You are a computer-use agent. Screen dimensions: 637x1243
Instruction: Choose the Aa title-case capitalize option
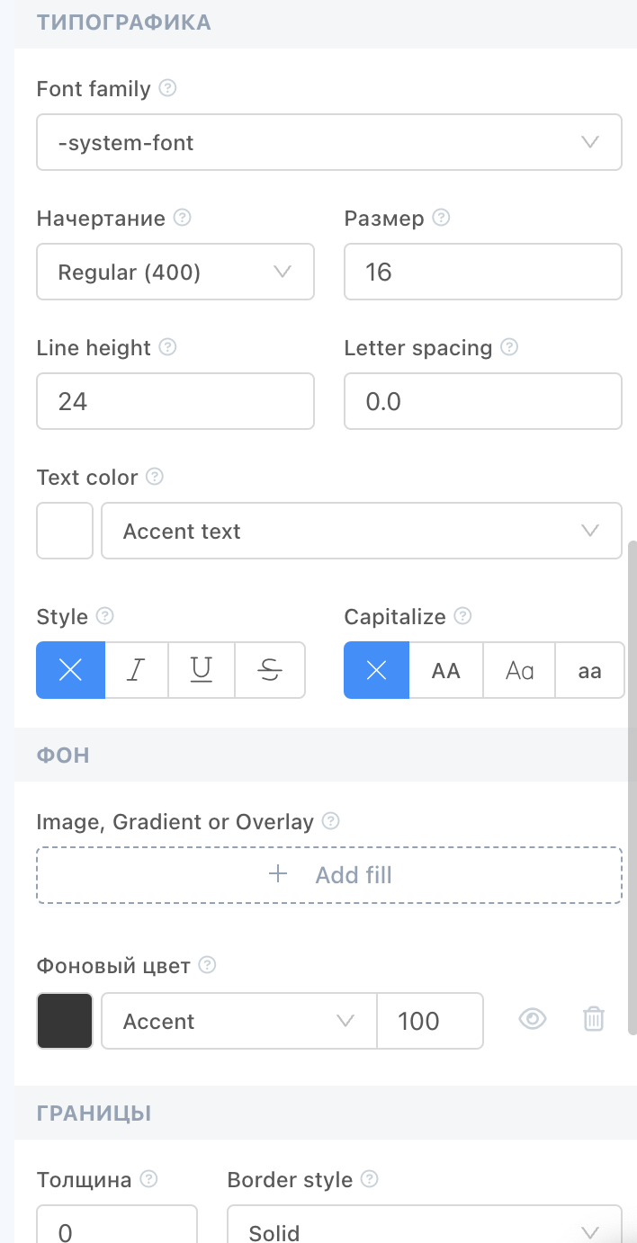pyautogui.click(x=519, y=670)
